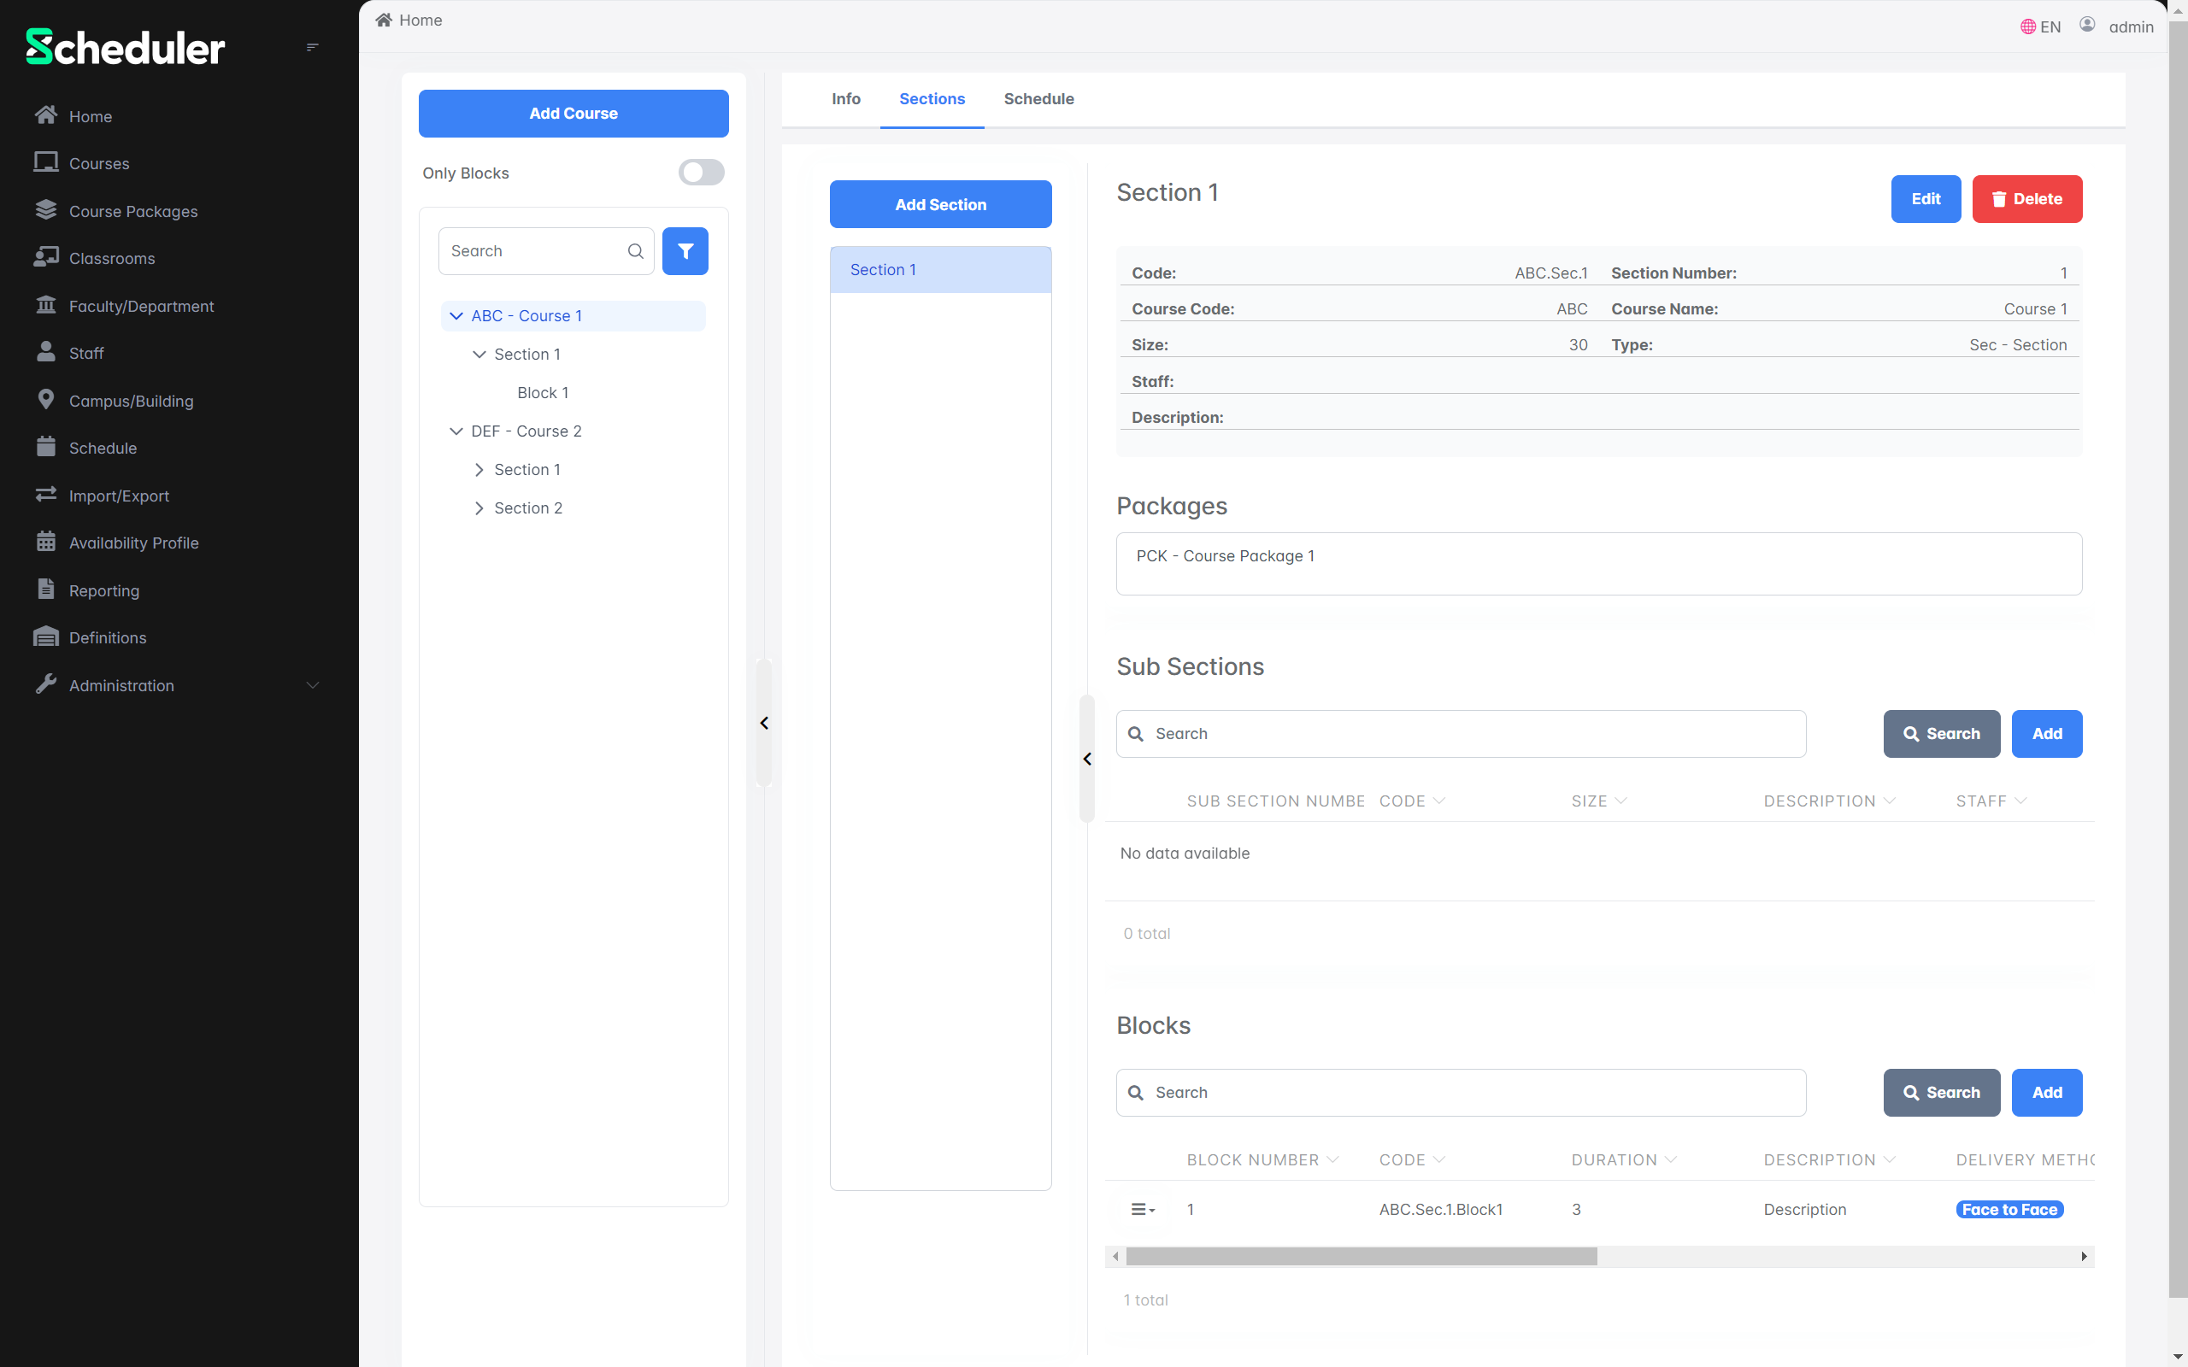This screenshot has width=2188, height=1367.
Task: Toggle the Only Blocks switch
Action: pyautogui.click(x=701, y=173)
